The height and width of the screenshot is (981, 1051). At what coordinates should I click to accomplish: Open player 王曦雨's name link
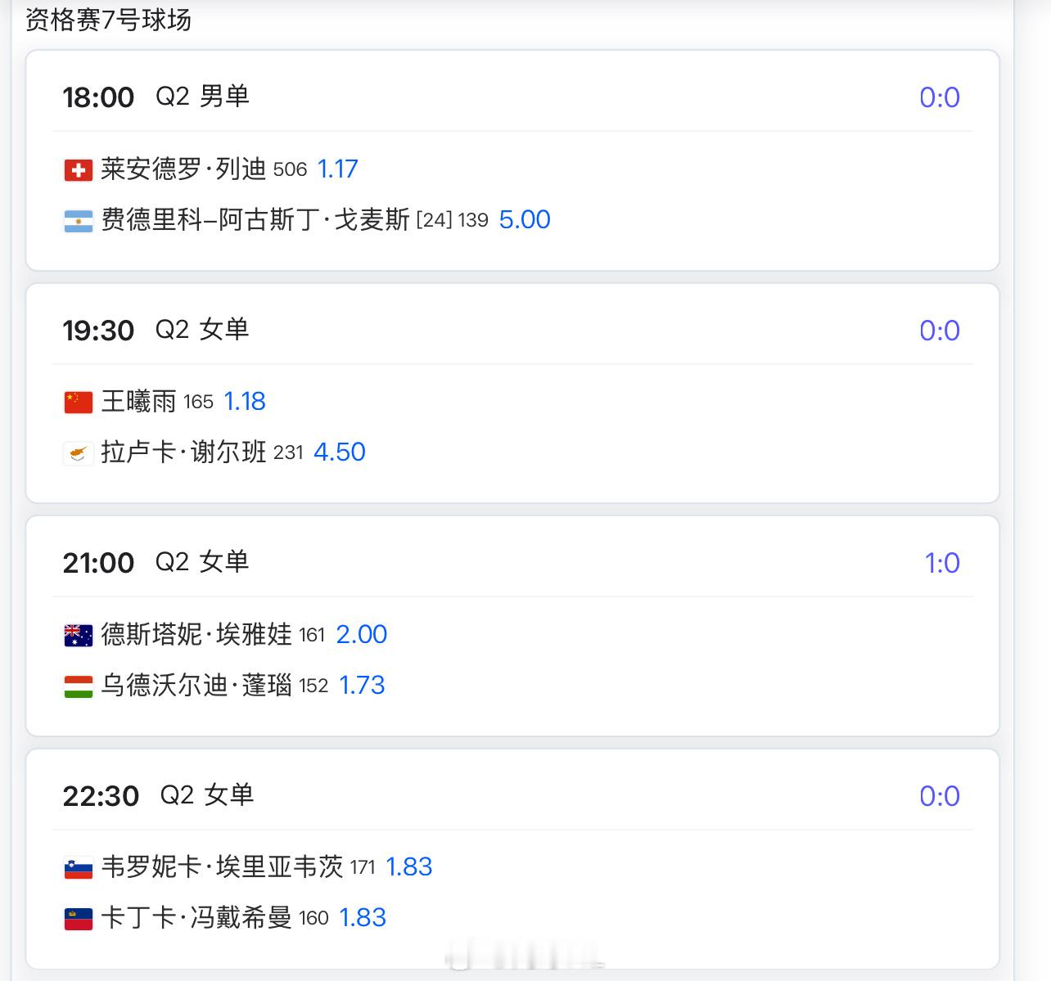tap(138, 402)
